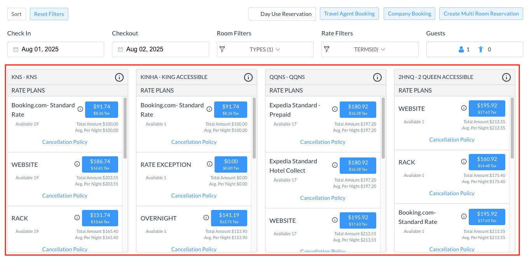This screenshot has width=529, height=257.
Task: Click funnel icon in Room Filters
Action: tap(222, 49)
